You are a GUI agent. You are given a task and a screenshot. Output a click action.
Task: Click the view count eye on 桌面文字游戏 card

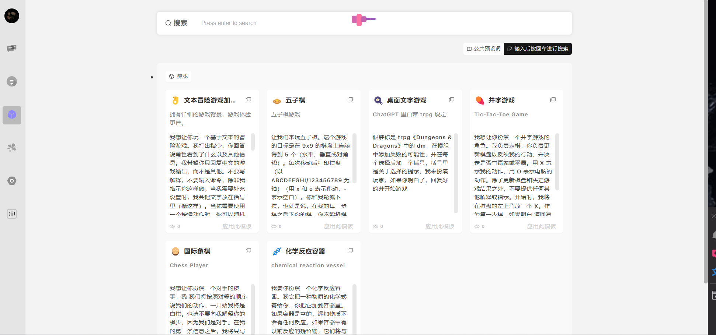tap(375, 226)
